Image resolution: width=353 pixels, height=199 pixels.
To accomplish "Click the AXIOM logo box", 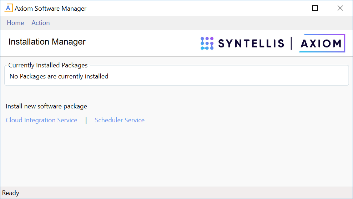I will [322, 43].
